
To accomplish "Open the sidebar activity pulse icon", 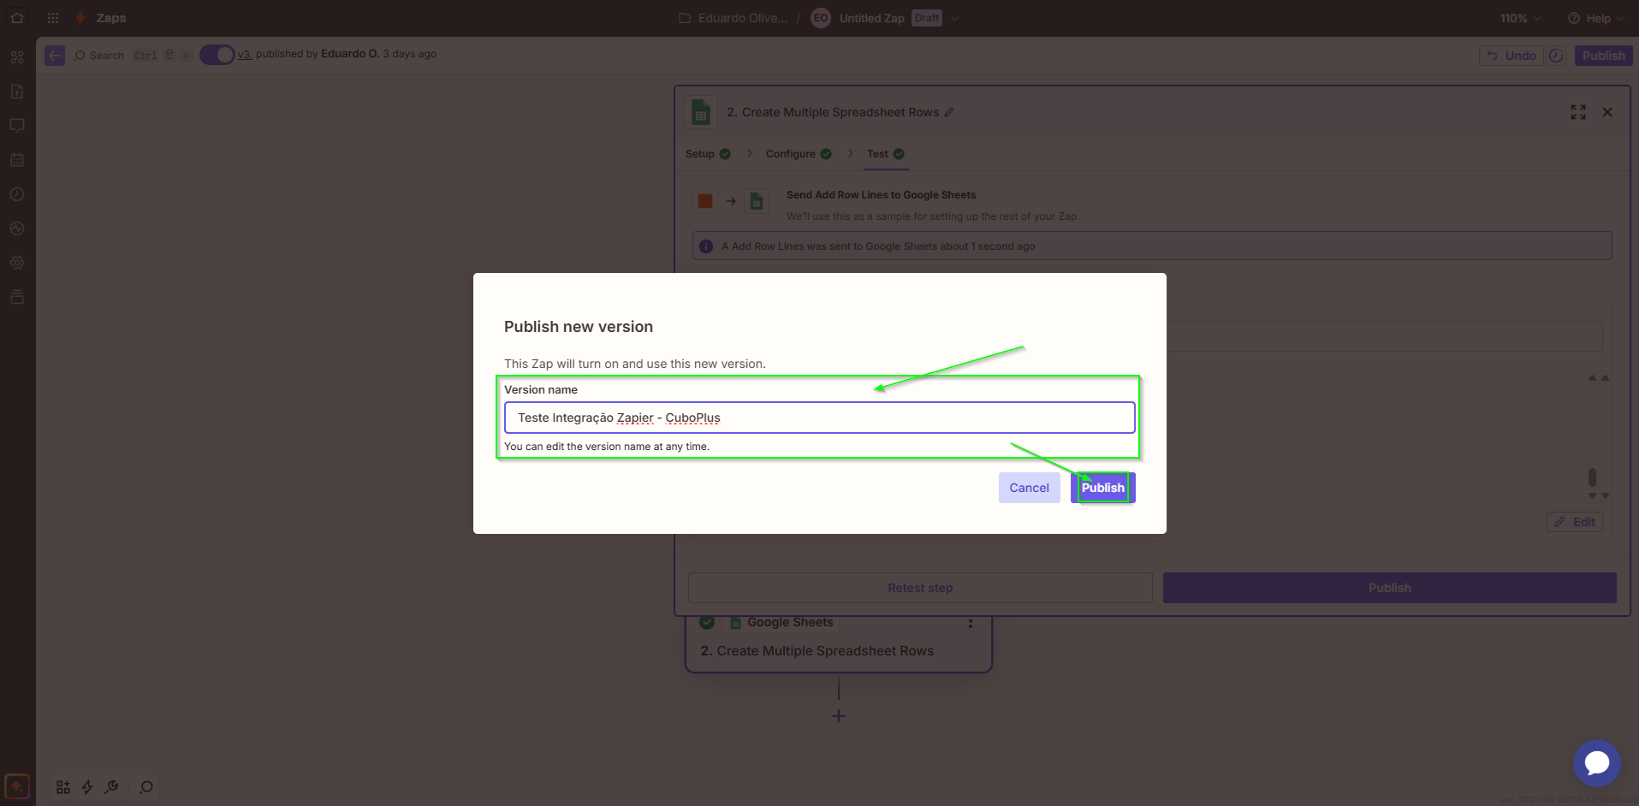I will (17, 228).
